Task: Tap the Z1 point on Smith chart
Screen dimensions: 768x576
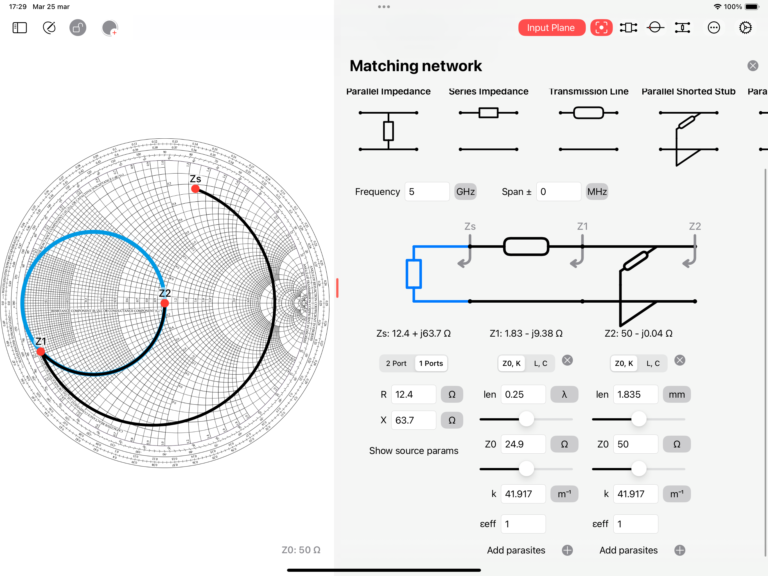Action: (41, 352)
